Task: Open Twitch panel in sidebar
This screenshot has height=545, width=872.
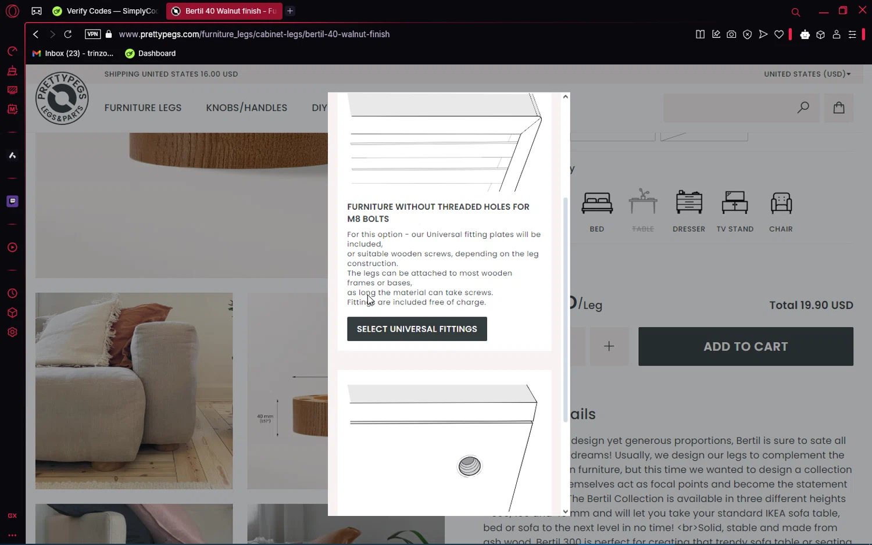Action: coord(12,201)
